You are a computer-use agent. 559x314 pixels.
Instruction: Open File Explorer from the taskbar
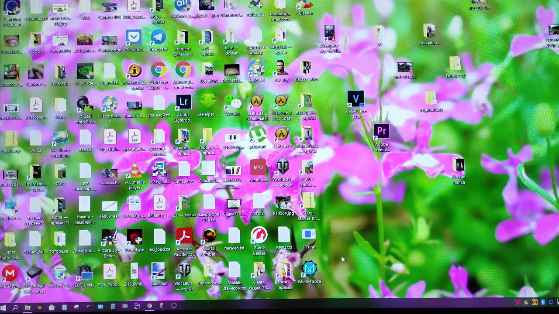28,307
